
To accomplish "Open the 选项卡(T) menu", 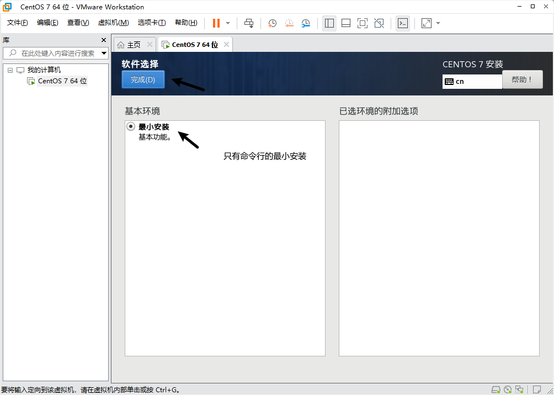I will click(x=152, y=23).
